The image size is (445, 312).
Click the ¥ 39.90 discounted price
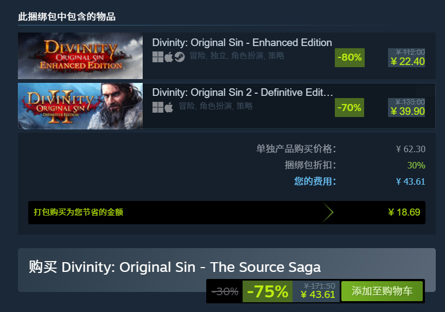click(408, 112)
